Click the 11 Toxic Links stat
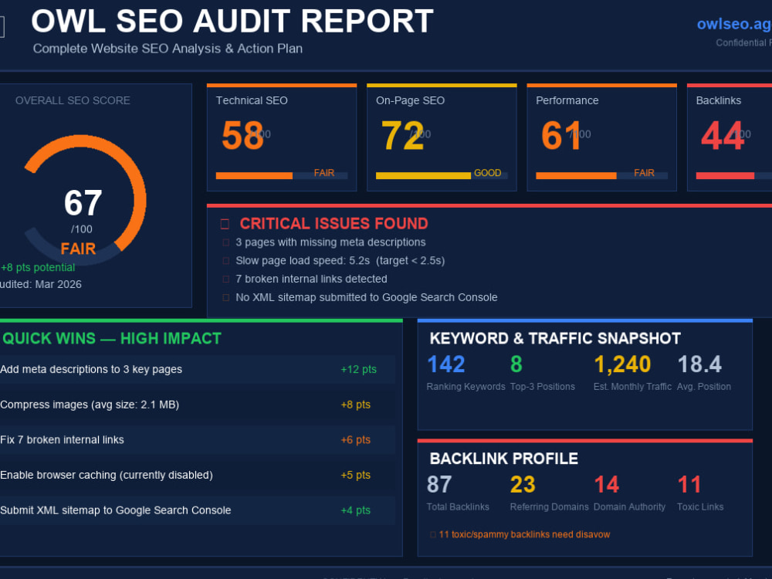 [700, 493]
